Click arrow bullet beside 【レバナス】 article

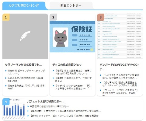(x=101, y=75)
